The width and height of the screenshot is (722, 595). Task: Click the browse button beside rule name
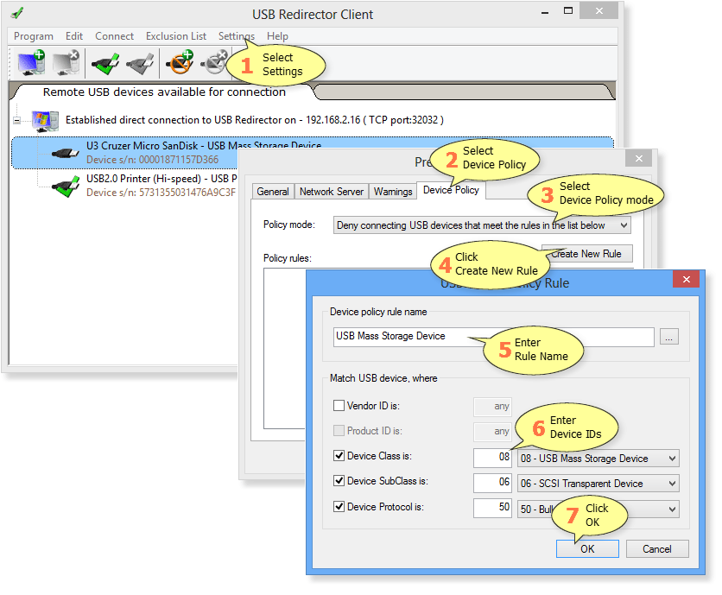point(669,337)
